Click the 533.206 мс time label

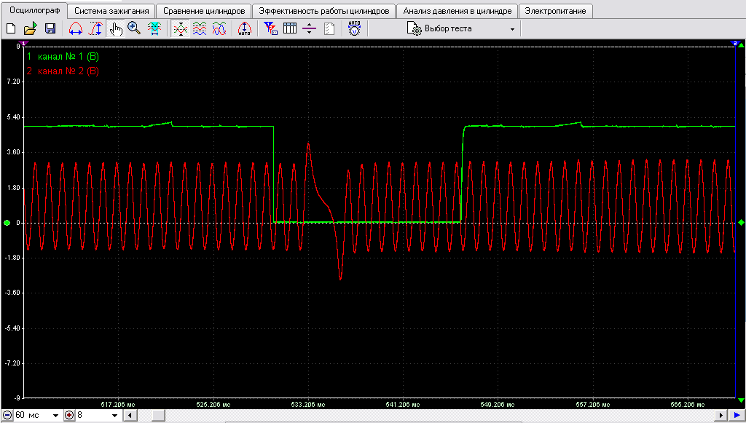pyautogui.click(x=308, y=405)
